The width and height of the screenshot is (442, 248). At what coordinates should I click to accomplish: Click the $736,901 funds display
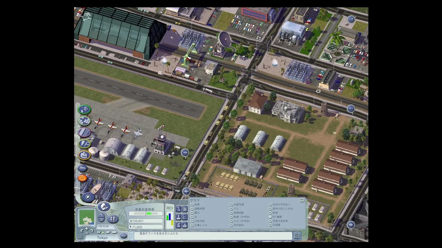click(146, 221)
